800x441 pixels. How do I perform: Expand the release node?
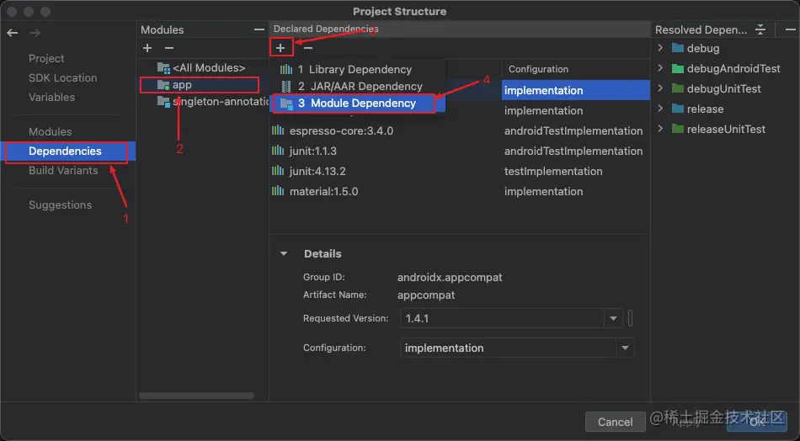[x=660, y=109]
